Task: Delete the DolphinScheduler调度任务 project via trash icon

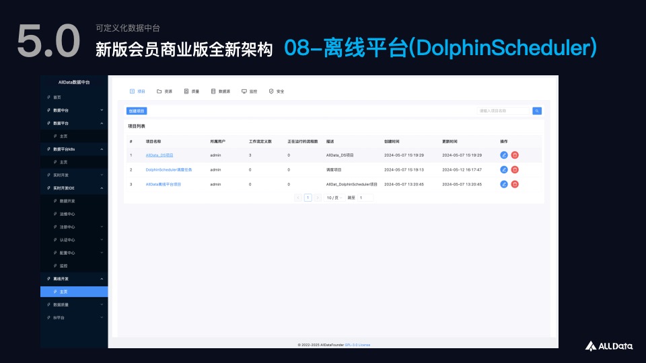Action: 515,169
